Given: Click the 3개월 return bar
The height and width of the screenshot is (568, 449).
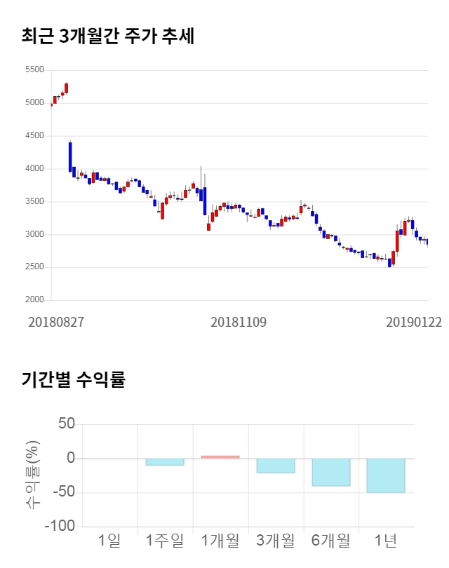Looking at the screenshot, I should click(276, 466).
